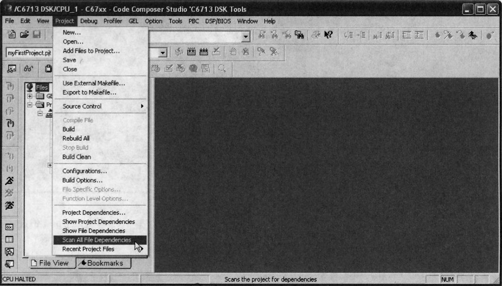Open the Option menu
Screen dimensions: 502x286
(153, 21)
